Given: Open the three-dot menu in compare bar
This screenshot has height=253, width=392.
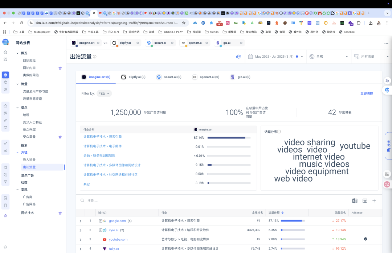Looking at the screenshot, I should [x=386, y=43].
